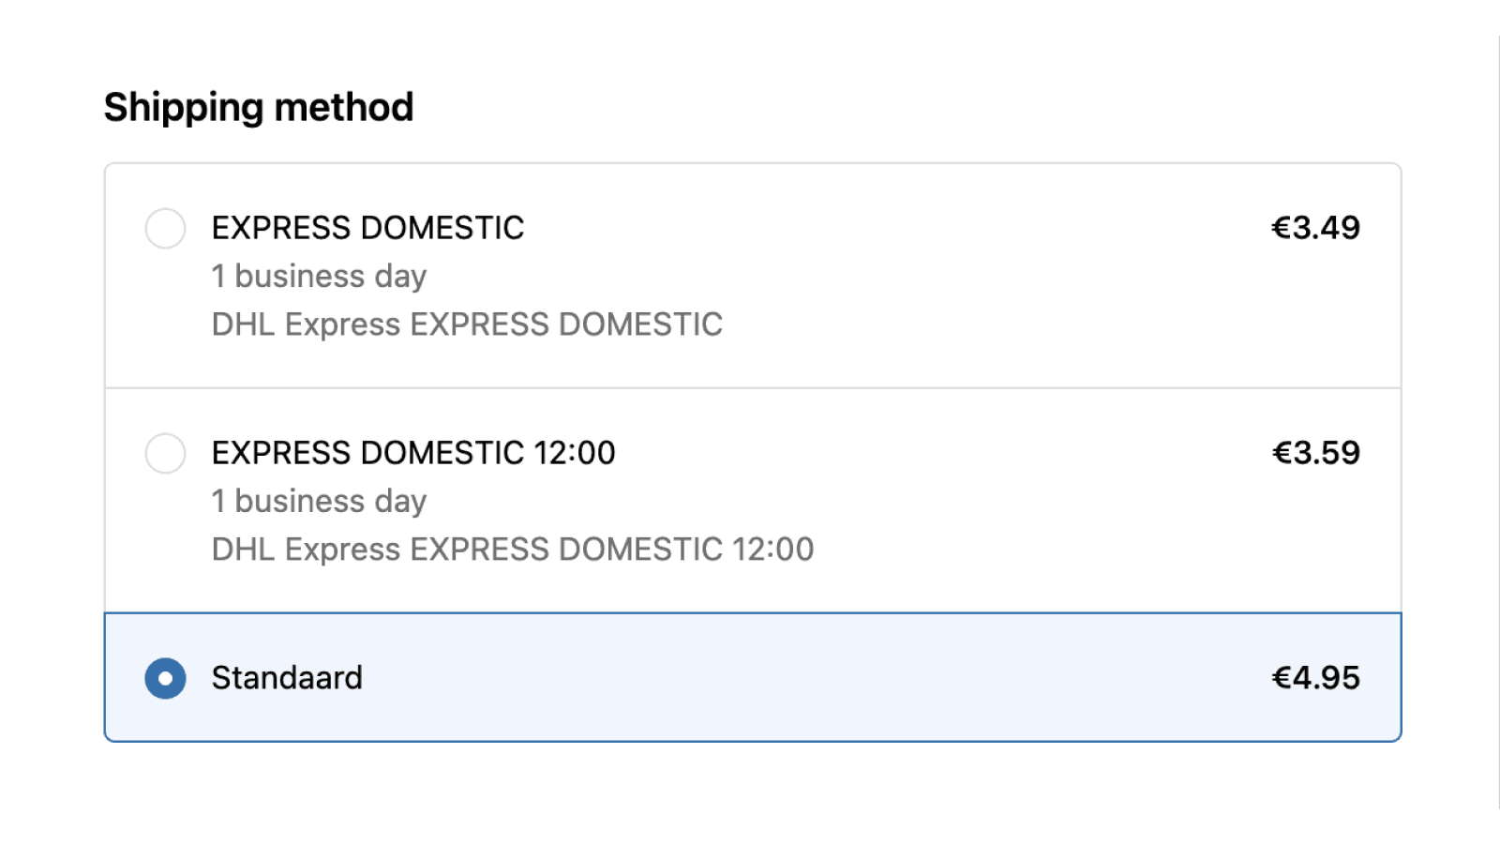The height and width of the screenshot is (844, 1500).
Task: Click the word "method" in the heading
Action: pyautogui.click(x=344, y=107)
